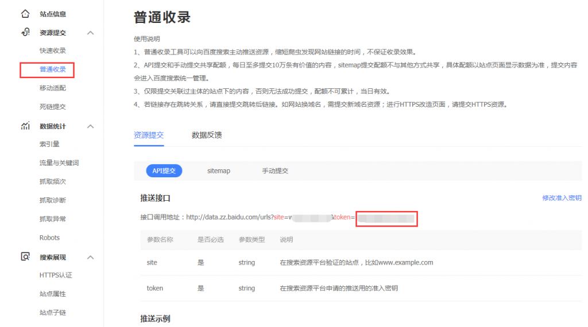Click the blurred token value field
Screen dimensions: 588x327
[x=386, y=219]
